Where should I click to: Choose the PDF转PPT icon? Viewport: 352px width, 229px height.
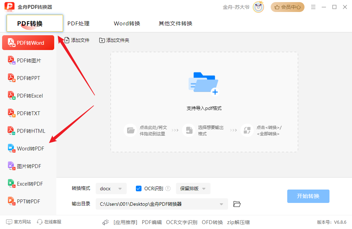pyautogui.click(x=12, y=78)
